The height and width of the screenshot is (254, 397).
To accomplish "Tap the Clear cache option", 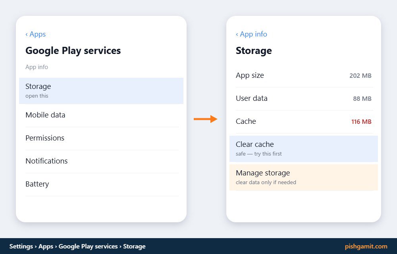I will tap(304, 149).
